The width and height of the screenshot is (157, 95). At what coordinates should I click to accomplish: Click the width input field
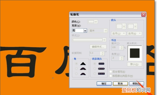[x=78, y=31]
